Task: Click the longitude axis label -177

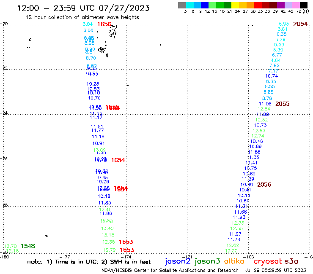Action: click(x=65, y=257)
